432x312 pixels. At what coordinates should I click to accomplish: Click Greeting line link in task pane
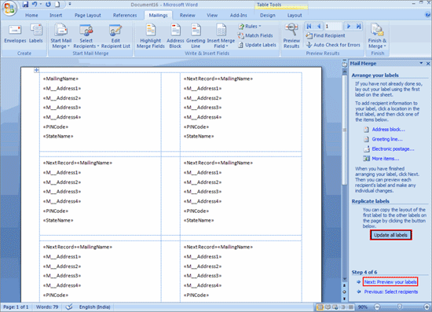click(387, 139)
